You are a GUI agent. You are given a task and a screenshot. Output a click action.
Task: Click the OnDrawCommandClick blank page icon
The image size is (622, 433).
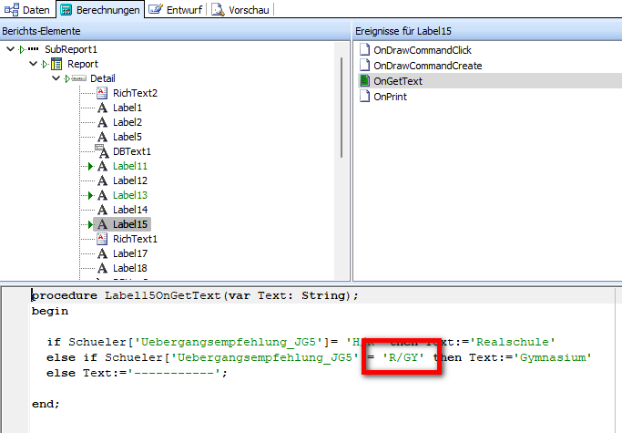(364, 49)
